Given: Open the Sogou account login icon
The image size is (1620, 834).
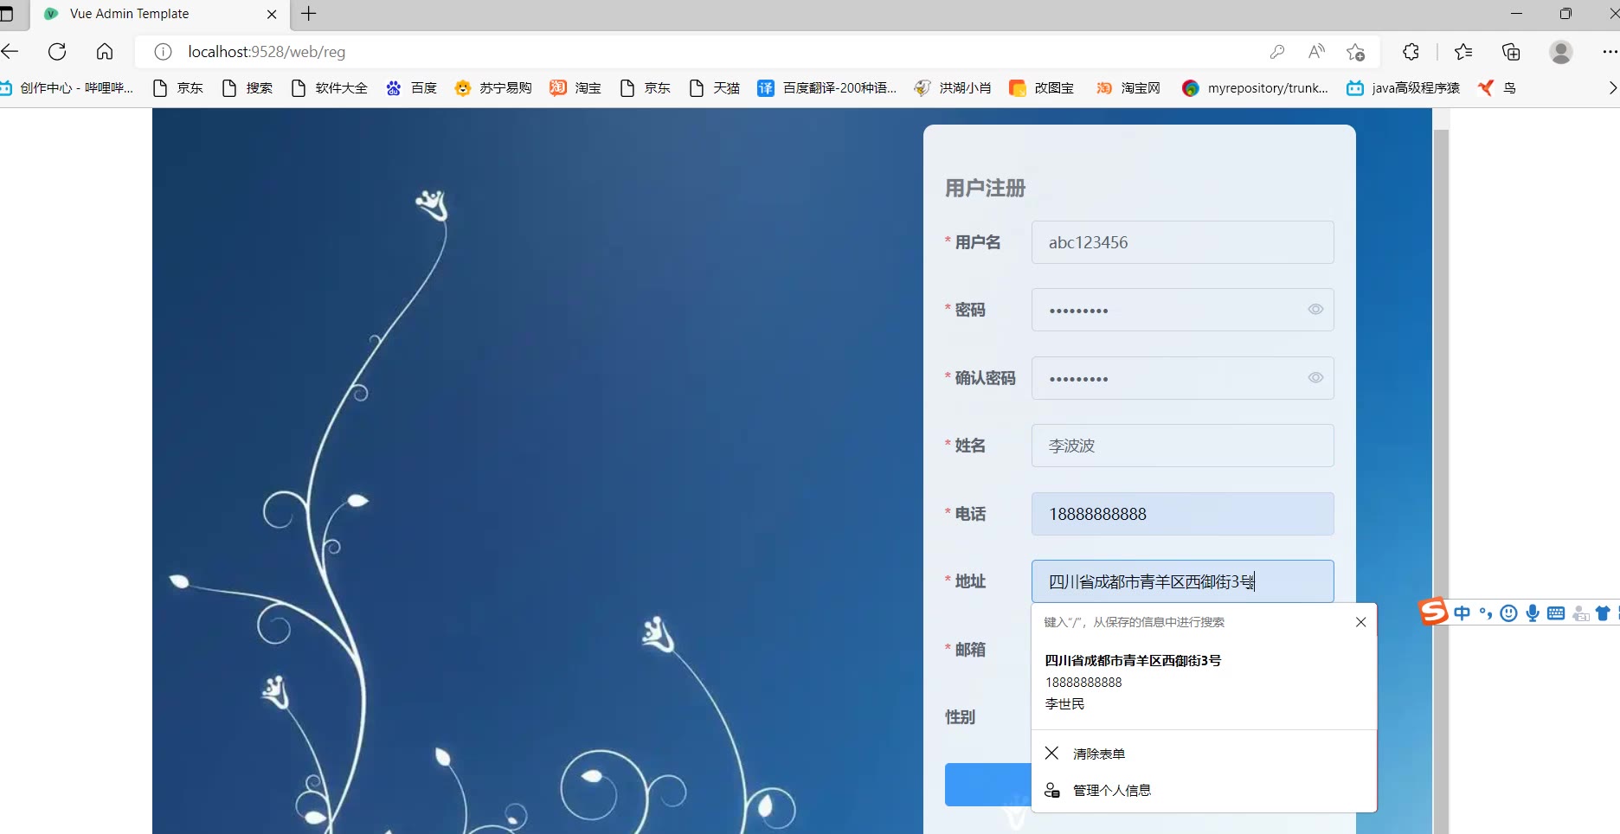Looking at the screenshot, I should click(1581, 613).
